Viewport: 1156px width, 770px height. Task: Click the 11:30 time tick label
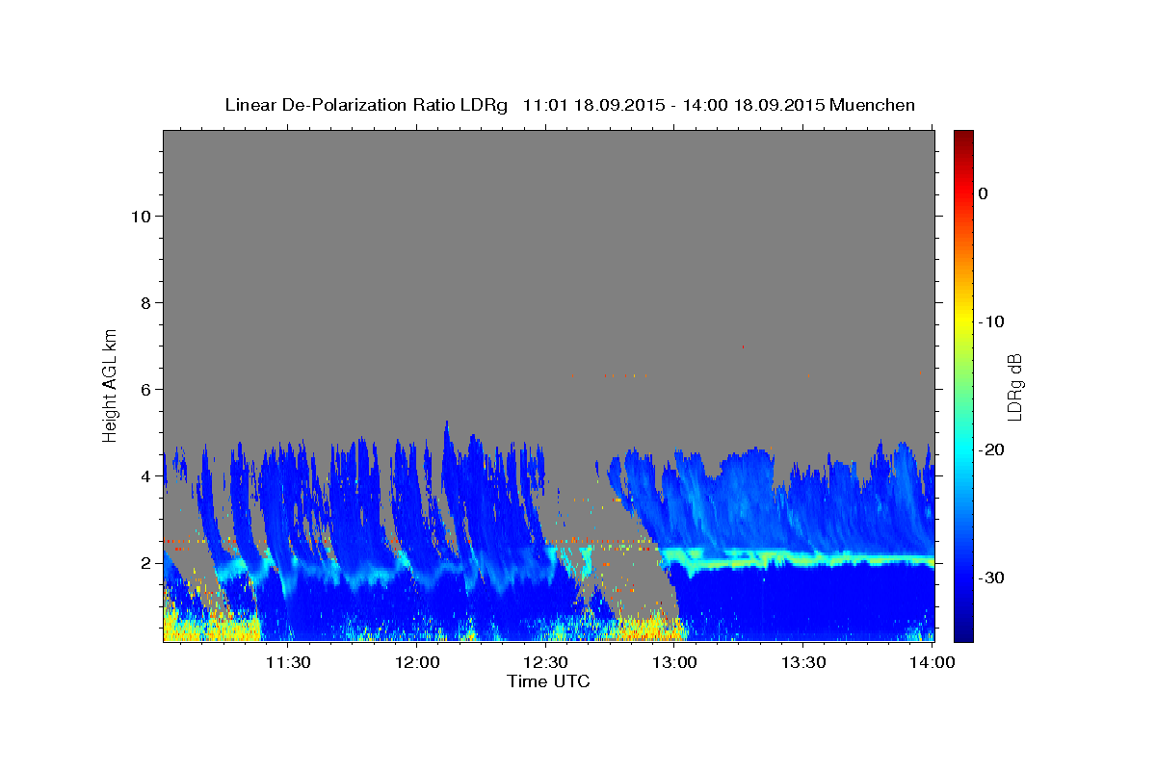287,663
